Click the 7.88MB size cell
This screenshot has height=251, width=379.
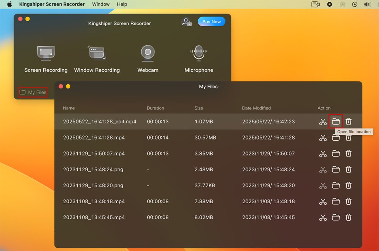pyautogui.click(x=204, y=201)
